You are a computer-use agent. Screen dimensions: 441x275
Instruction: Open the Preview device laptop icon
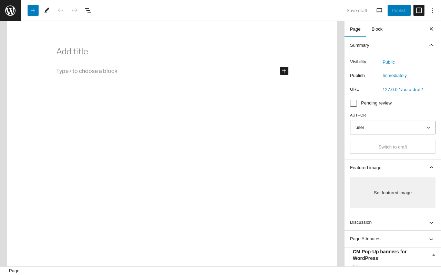pyautogui.click(x=379, y=10)
